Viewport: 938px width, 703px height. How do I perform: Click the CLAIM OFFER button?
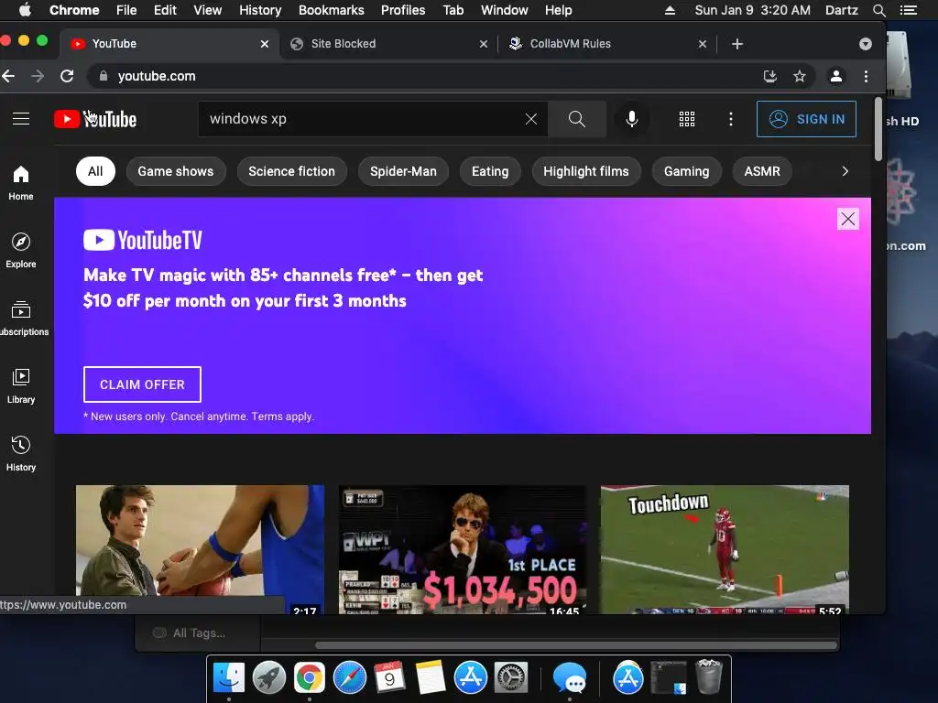coord(142,384)
